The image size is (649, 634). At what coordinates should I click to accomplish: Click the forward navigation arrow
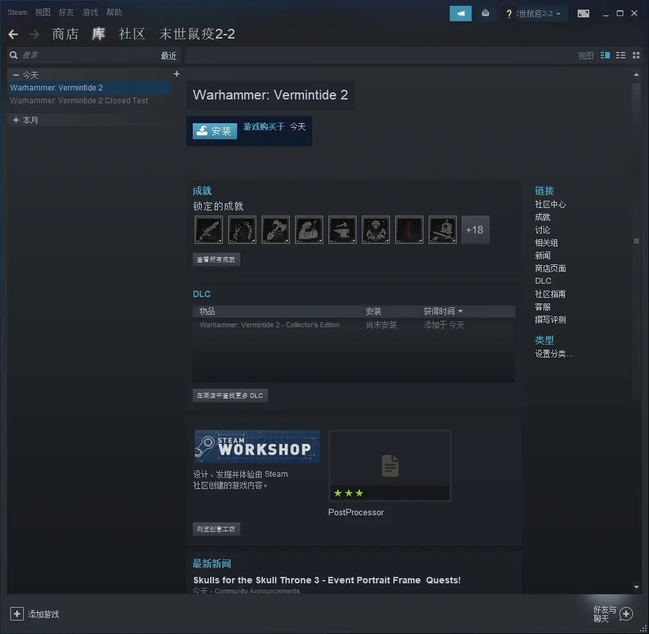click(34, 34)
